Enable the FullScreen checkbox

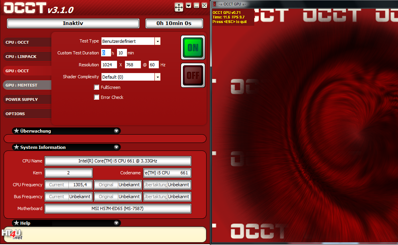(x=96, y=87)
